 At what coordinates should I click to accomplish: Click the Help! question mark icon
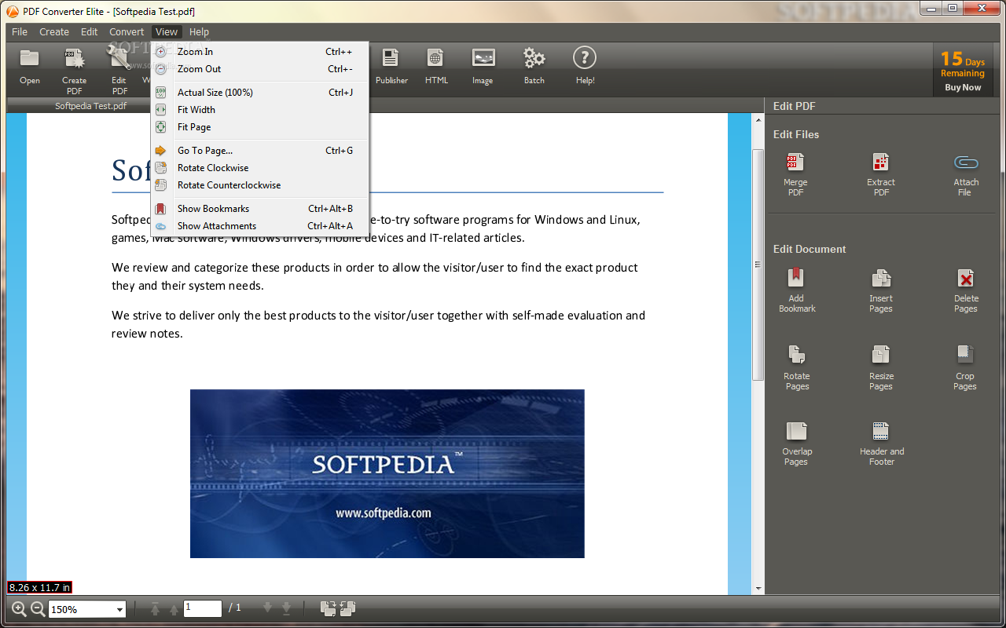click(584, 57)
